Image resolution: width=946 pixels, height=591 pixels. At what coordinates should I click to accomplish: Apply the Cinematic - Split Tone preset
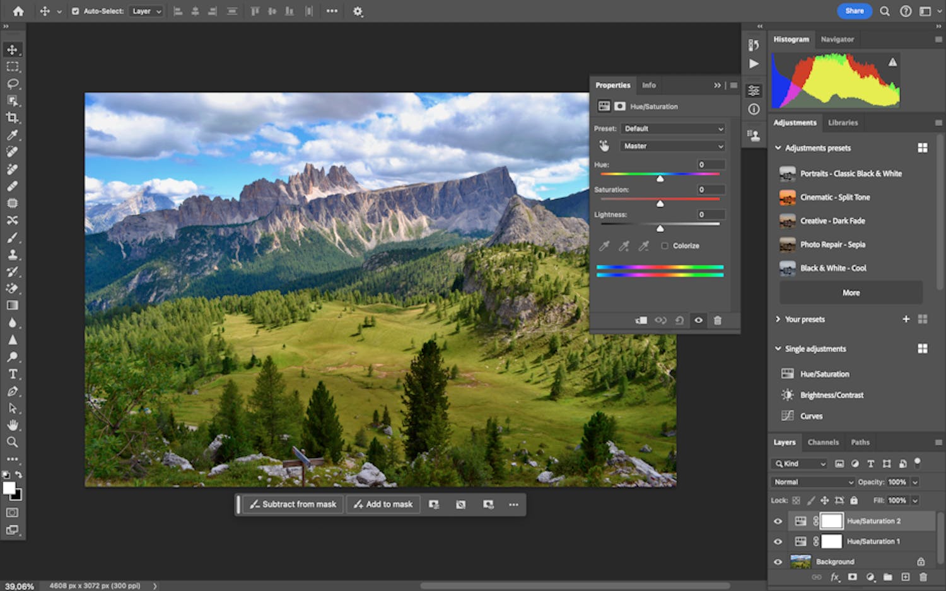(x=834, y=197)
